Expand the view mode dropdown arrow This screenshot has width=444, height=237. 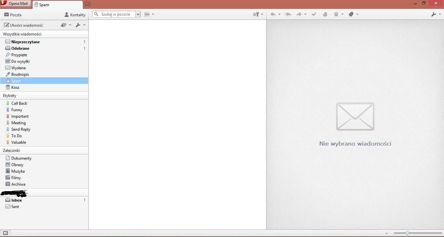pyautogui.click(x=153, y=14)
